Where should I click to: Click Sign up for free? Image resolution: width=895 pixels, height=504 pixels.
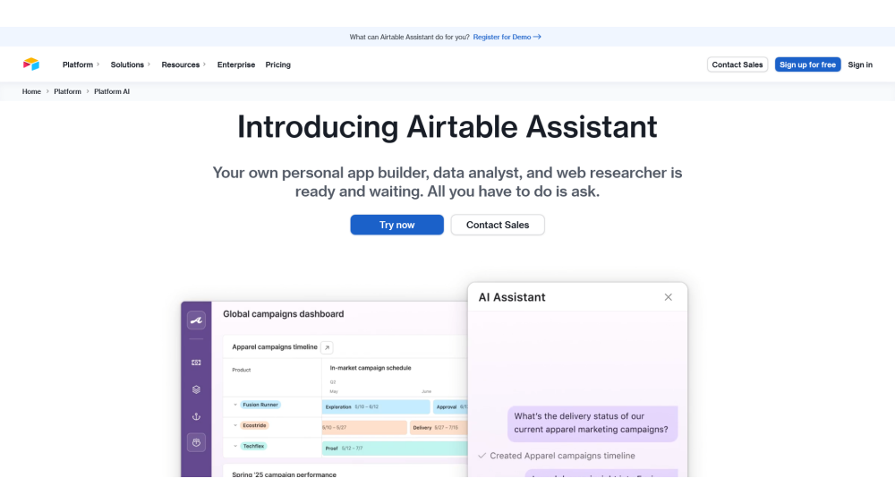pyautogui.click(x=807, y=64)
